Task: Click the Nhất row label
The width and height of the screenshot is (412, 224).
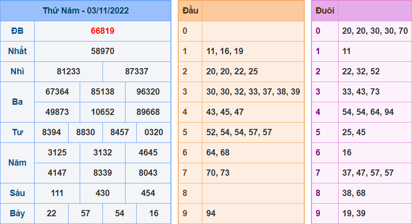Action: [17, 51]
